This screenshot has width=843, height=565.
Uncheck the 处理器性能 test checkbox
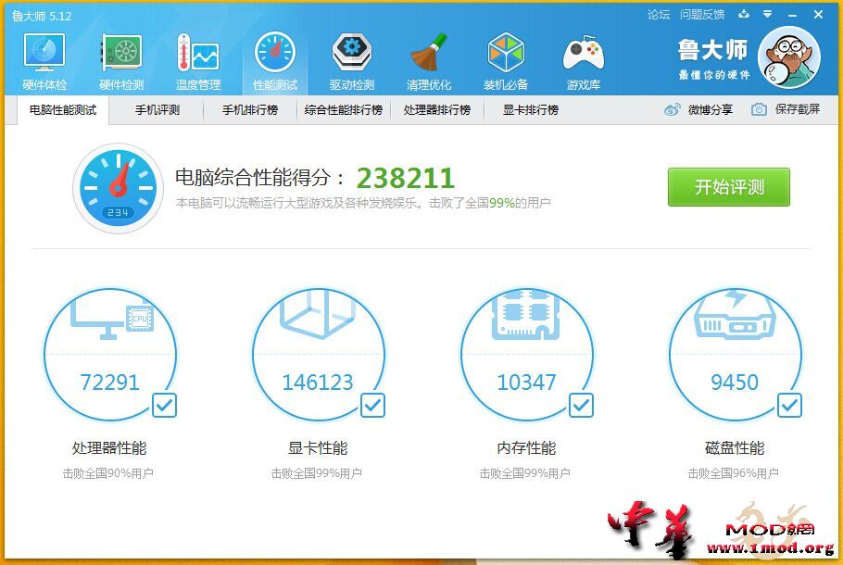pos(164,405)
